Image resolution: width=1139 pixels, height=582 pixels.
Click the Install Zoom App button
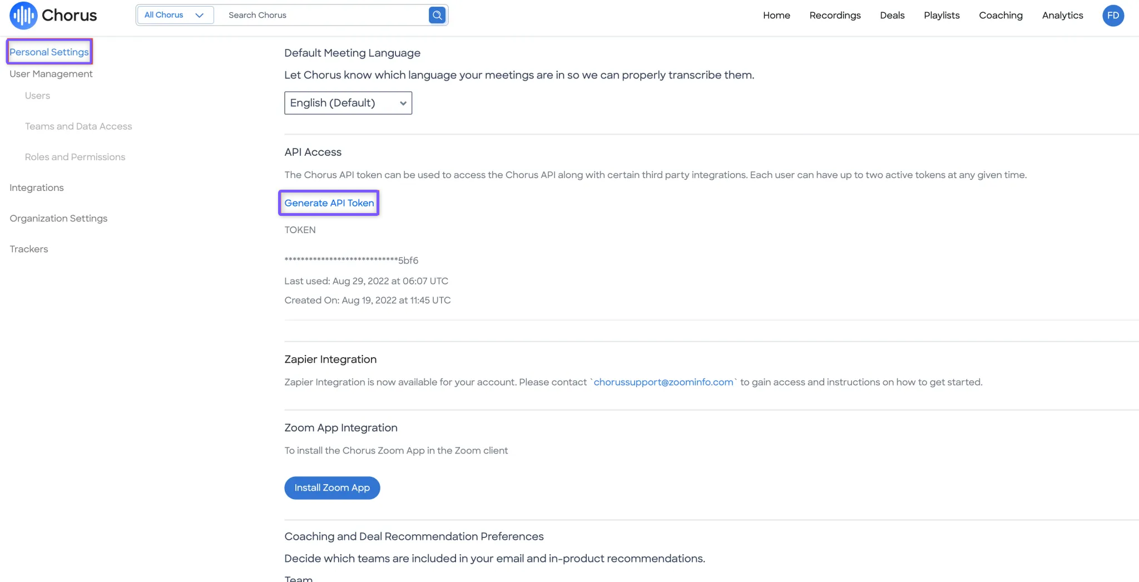332,488
